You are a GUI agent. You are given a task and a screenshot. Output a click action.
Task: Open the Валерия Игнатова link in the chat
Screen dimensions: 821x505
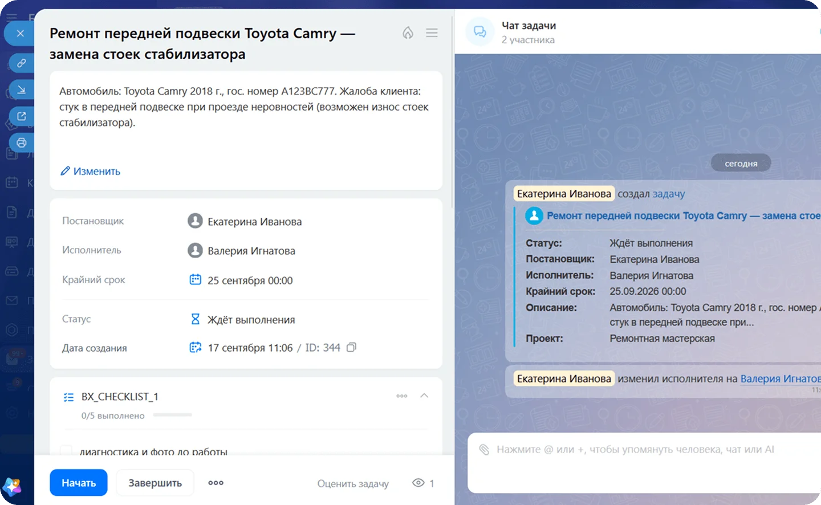[x=781, y=378]
